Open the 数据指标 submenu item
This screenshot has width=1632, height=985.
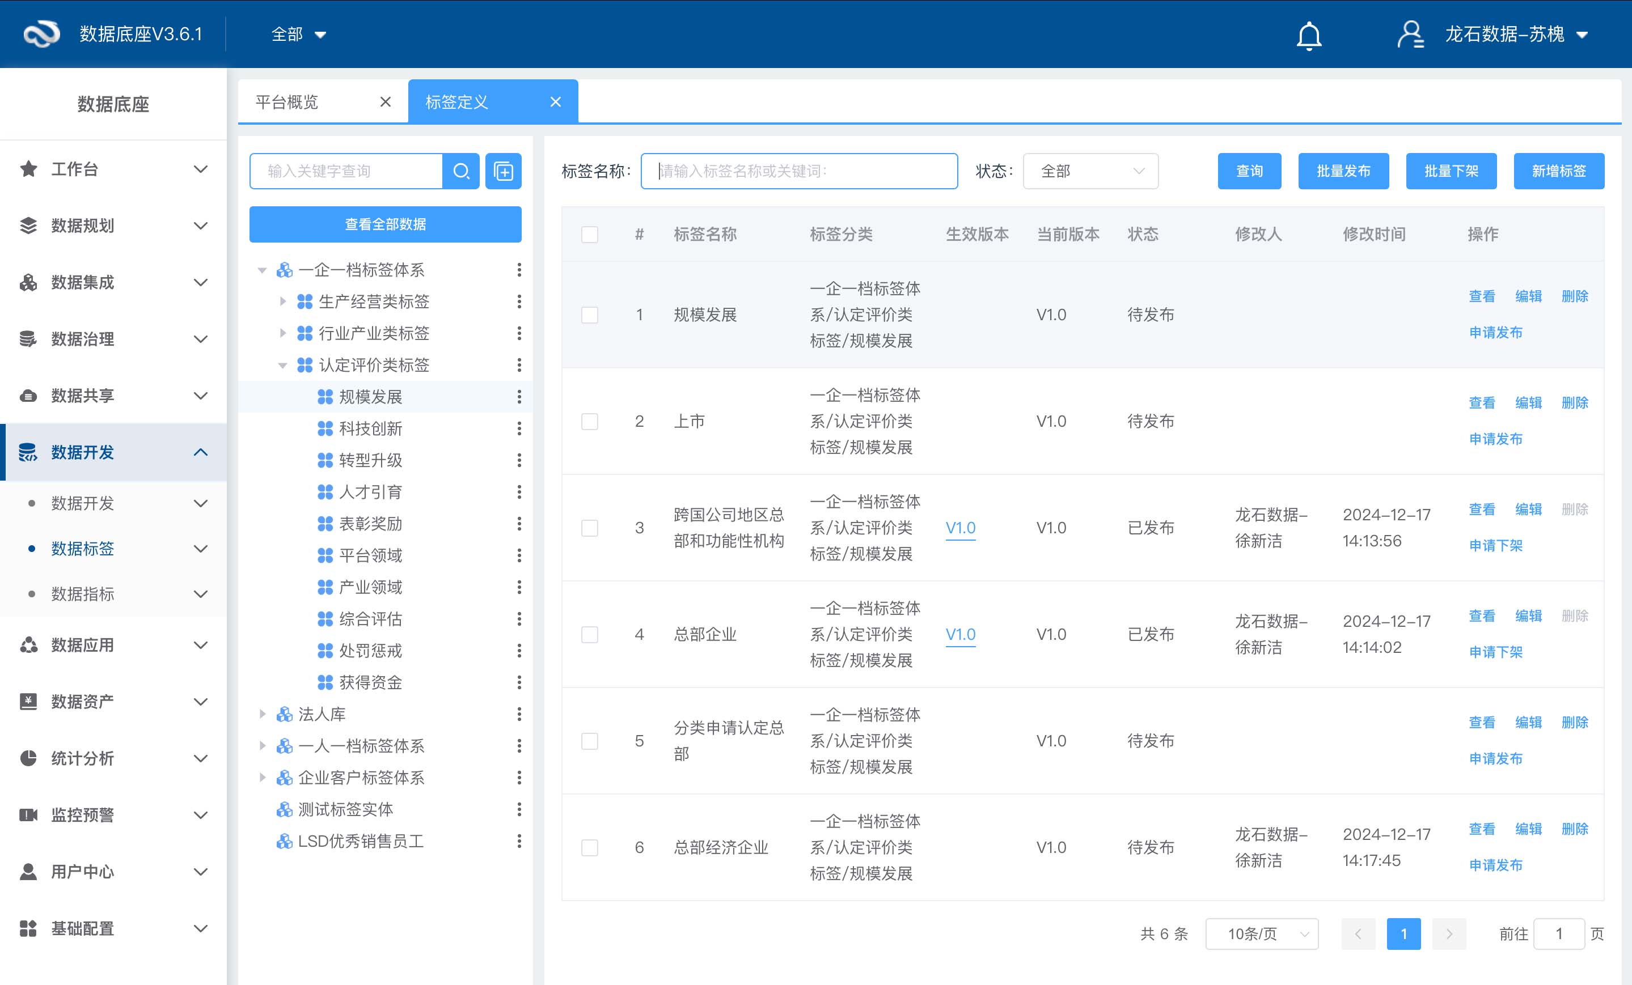(x=83, y=594)
